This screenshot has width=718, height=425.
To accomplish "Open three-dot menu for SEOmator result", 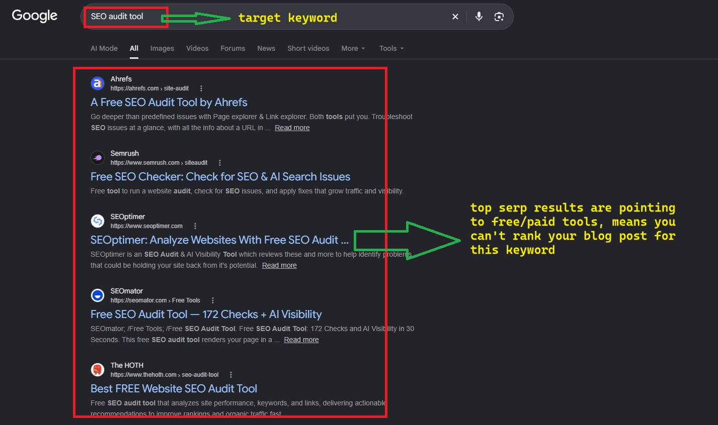I will (213, 300).
